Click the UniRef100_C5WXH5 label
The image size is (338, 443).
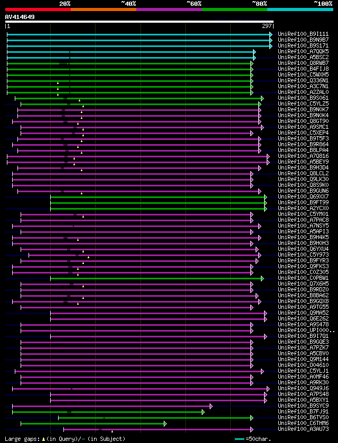pyautogui.click(x=303, y=75)
